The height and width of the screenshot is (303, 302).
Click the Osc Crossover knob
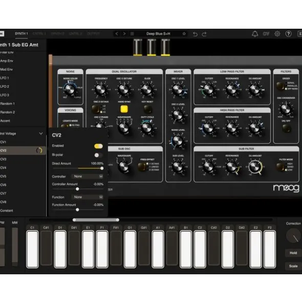[286, 109]
